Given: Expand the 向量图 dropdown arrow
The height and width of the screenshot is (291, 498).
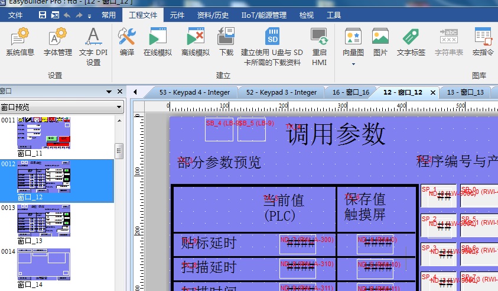Looking at the screenshot, I should [x=353, y=64].
